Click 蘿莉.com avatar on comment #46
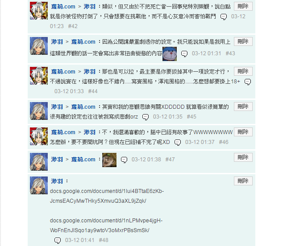This screenshot has width=308, height=246. [39, 136]
